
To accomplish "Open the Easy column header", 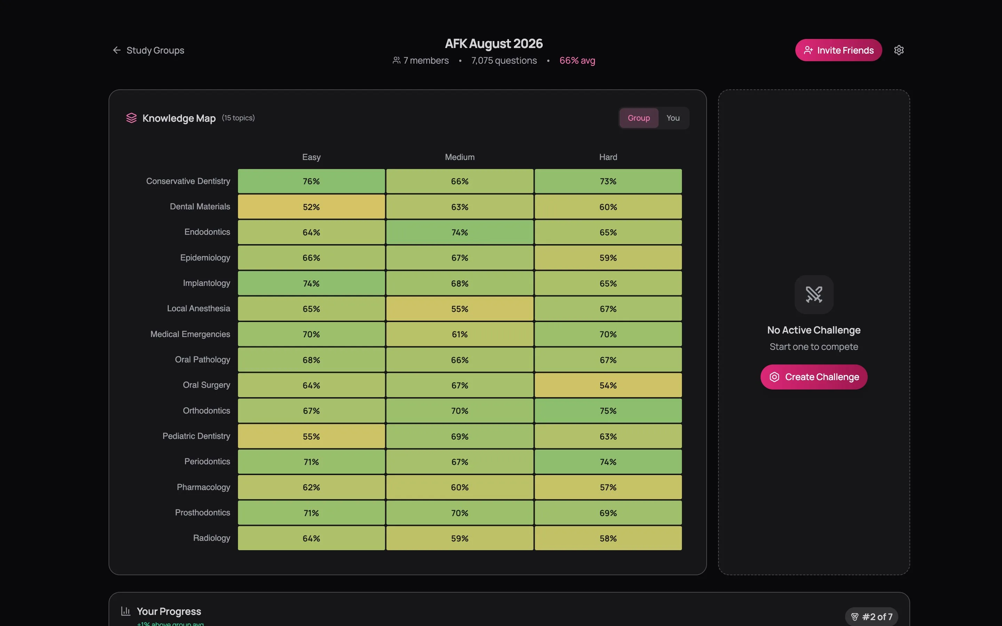I will 311,157.
